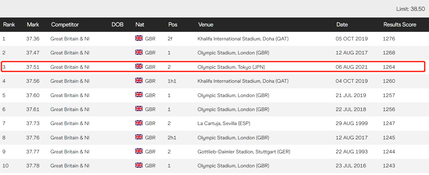The width and height of the screenshot is (429, 175).
Task: Click the Competitor column header
Action: (x=65, y=24)
